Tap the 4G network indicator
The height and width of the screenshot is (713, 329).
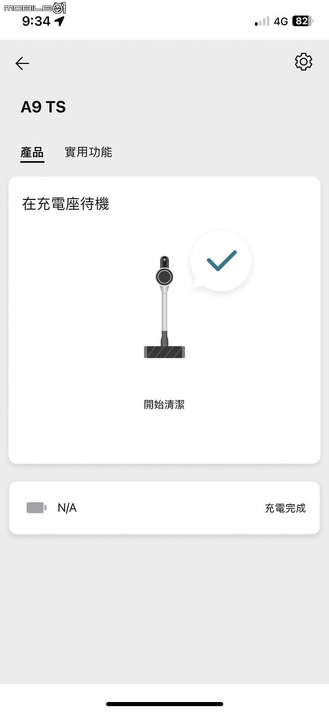281,21
